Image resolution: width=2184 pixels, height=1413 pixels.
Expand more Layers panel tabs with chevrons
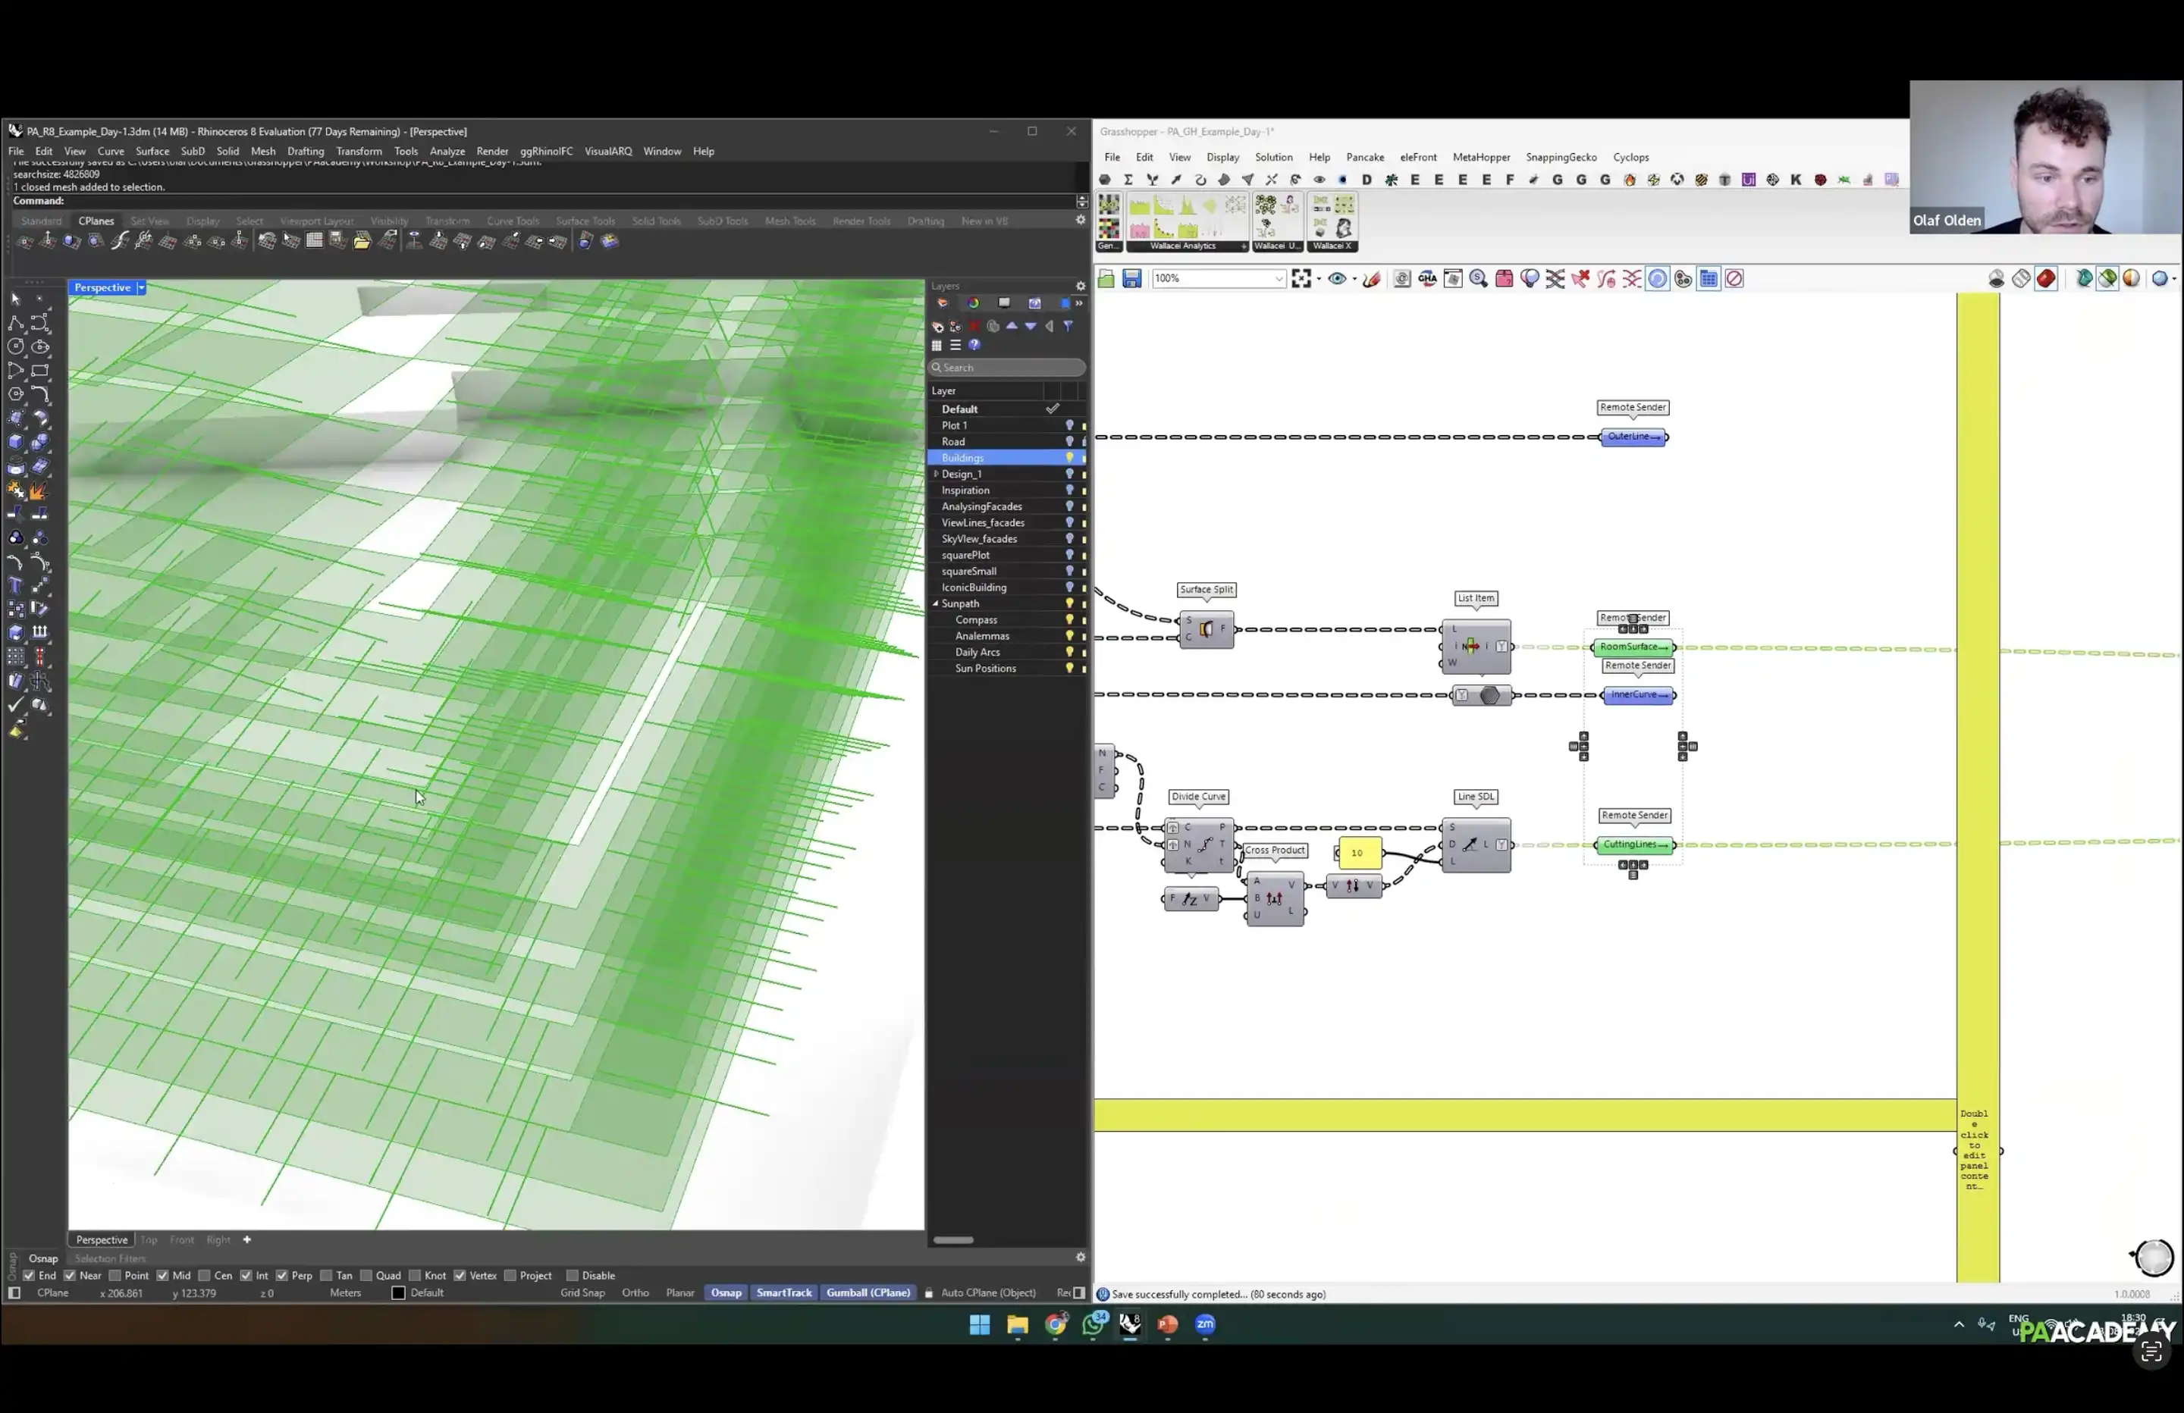click(1079, 304)
